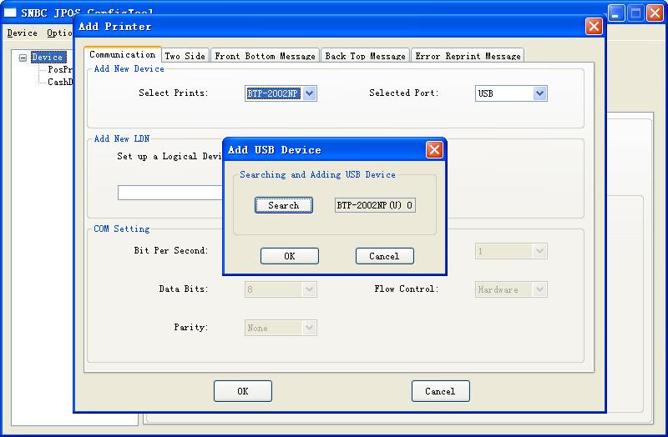Screen dimensions: 668x437
Task: Open the Device menu in the menu bar
Action: coord(23,33)
